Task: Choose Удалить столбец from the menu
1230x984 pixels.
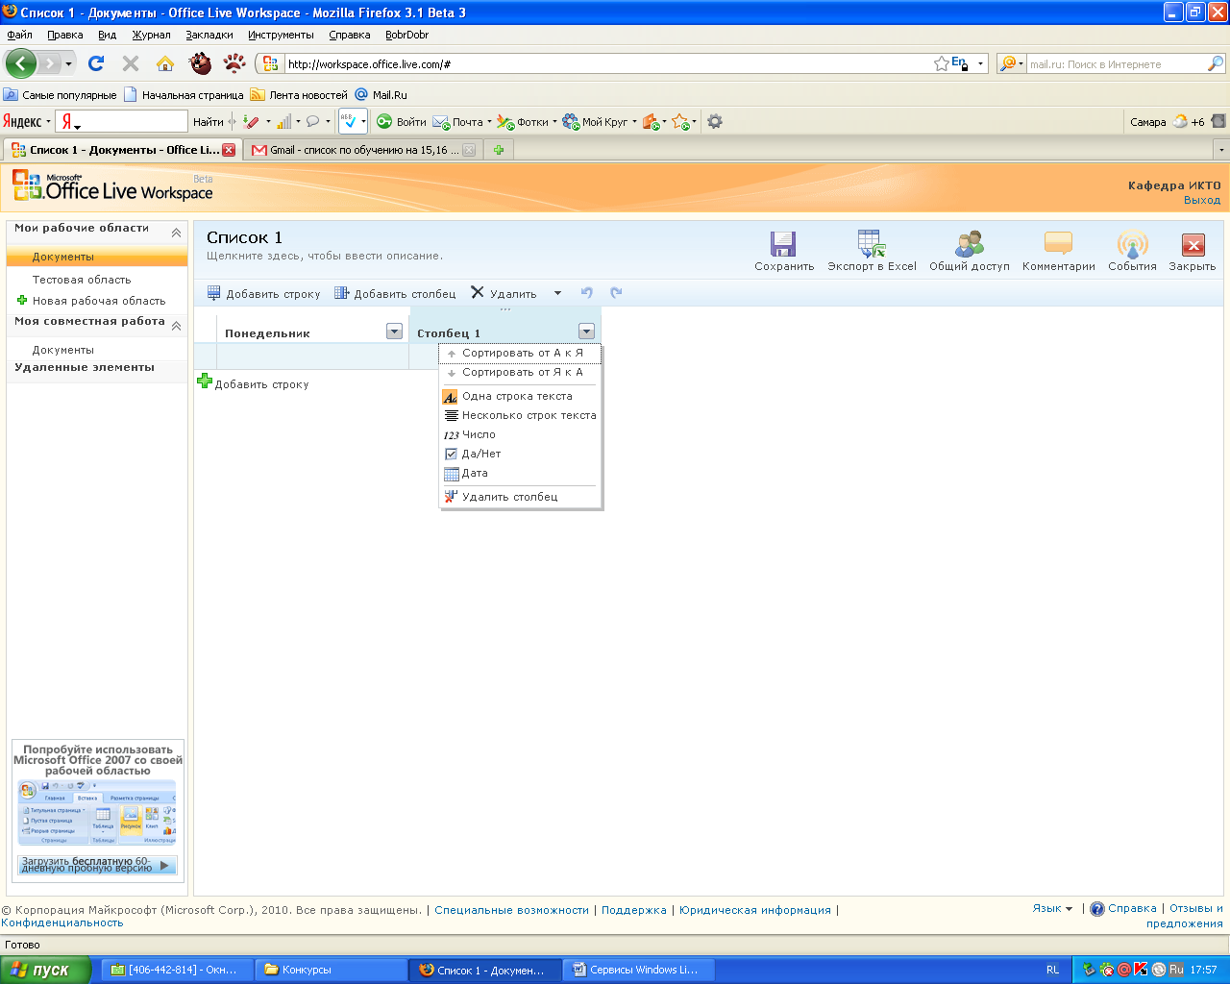Action: tap(520, 497)
